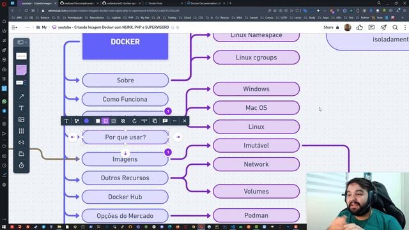Screen dimensions: 409x230
Task: Open the vertical three-dot board menu
Action: [405, 27]
